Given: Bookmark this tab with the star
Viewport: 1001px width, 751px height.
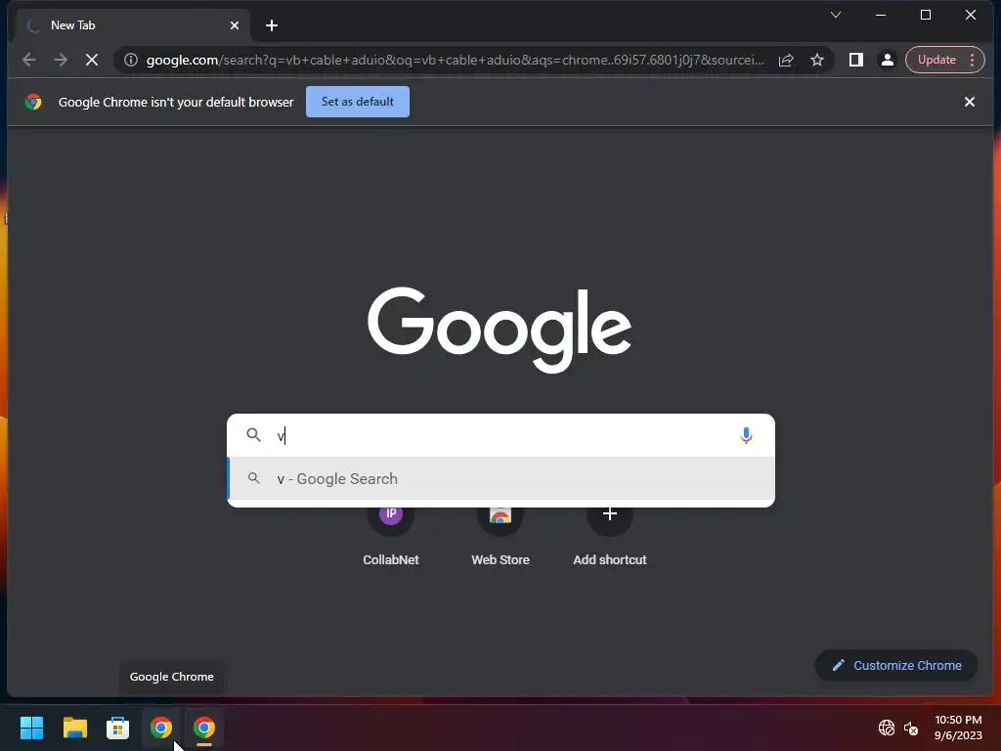Looking at the screenshot, I should click(x=817, y=60).
